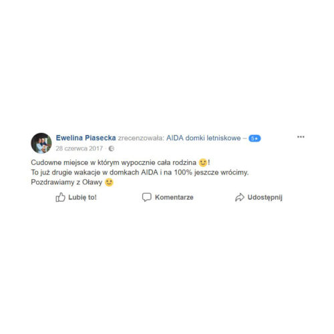Viewport: 334px width, 334px height.
Task: Select the "Udostępnij" share button label
Action: point(265,198)
